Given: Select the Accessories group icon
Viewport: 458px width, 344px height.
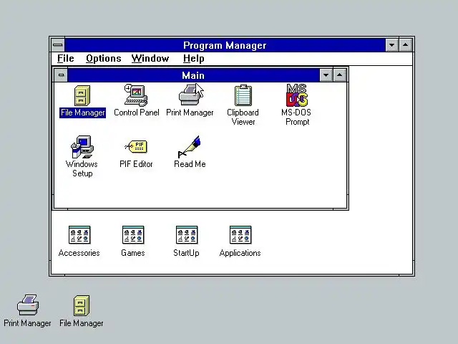Looking at the screenshot, I should [x=79, y=234].
